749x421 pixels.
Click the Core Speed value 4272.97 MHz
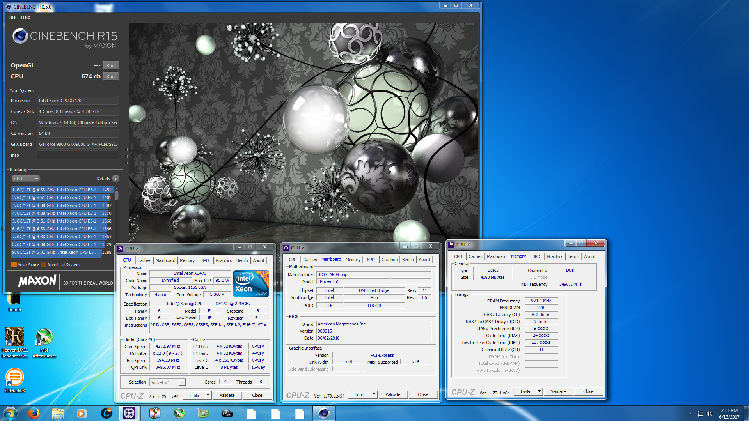pos(168,346)
